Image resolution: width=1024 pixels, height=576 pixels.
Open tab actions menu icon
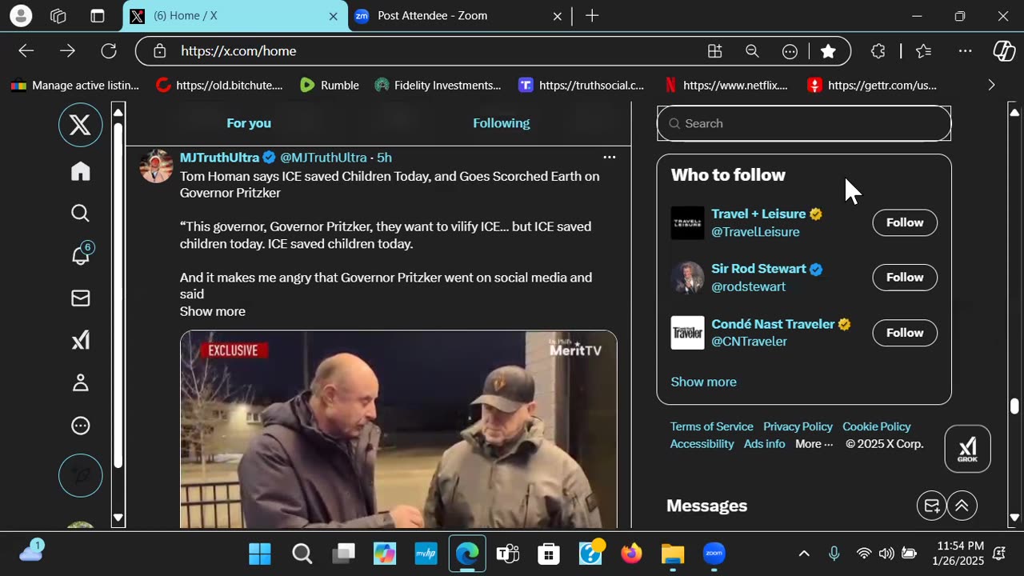point(97,16)
